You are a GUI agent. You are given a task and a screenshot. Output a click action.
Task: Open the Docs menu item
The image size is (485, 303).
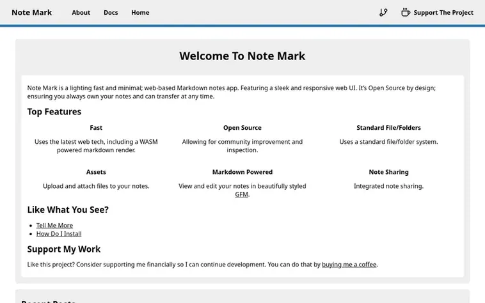pyautogui.click(x=111, y=13)
